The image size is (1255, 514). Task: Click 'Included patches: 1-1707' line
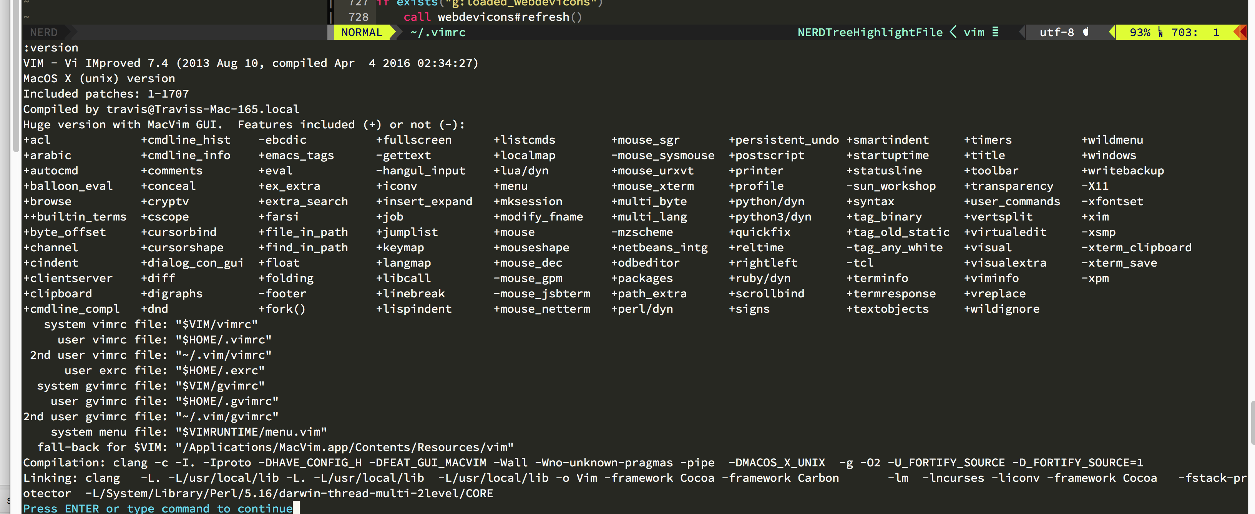pos(106,94)
